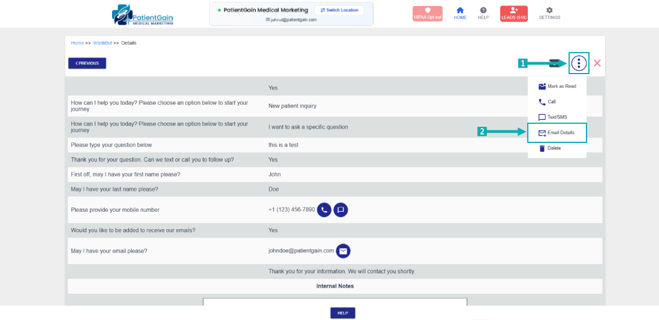This screenshot has width=659, height=320.
Task: Send SMS via chat icon beside phone number
Action: 341,210
